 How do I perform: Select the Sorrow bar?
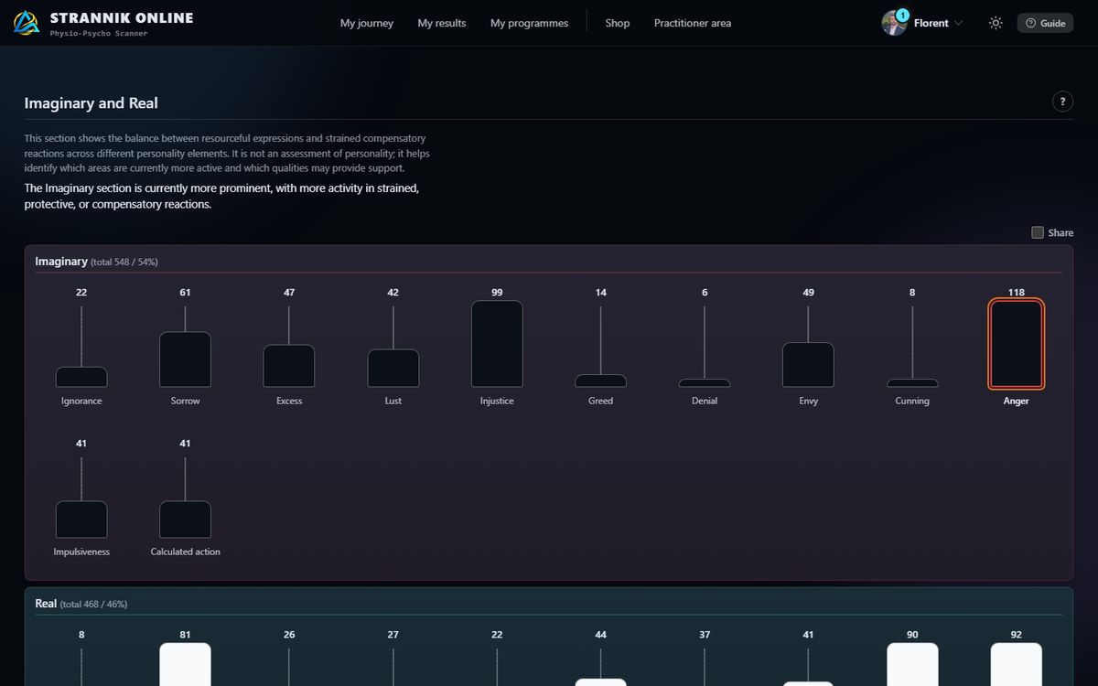coord(185,359)
